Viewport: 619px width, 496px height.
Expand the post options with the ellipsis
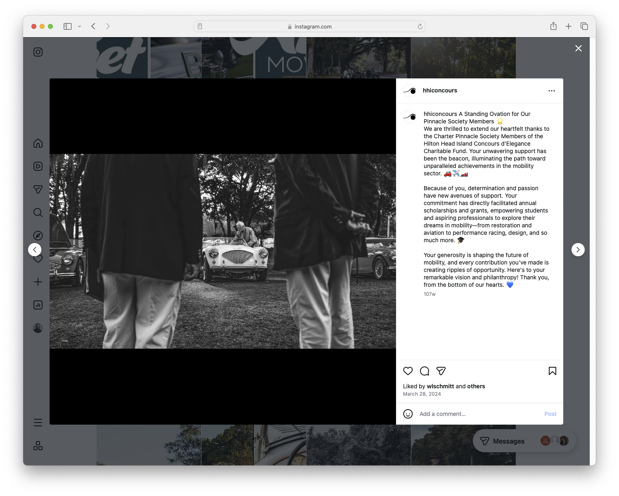(552, 90)
